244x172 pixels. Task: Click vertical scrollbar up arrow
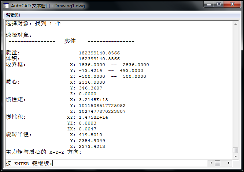pyautogui.click(x=236, y=23)
